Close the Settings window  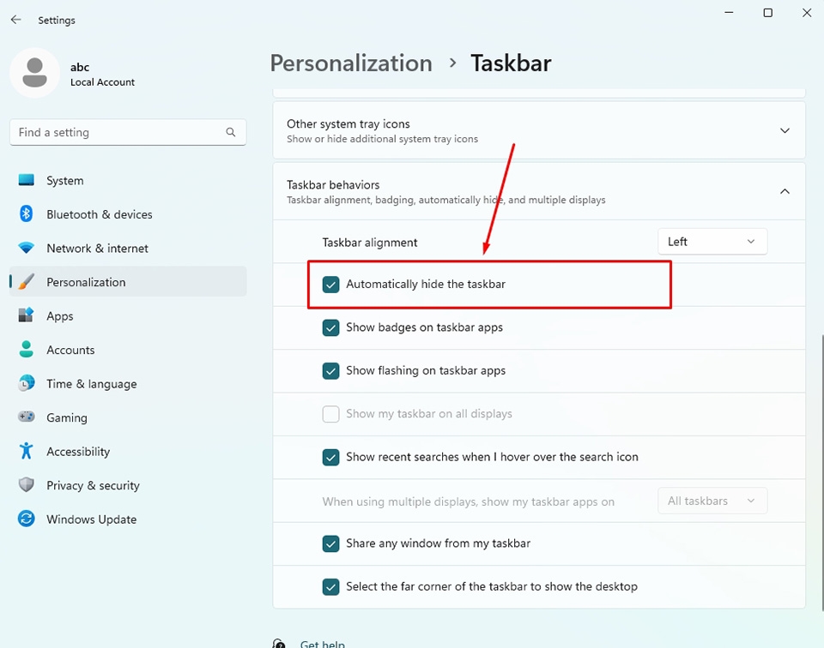pyautogui.click(x=807, y=13)
